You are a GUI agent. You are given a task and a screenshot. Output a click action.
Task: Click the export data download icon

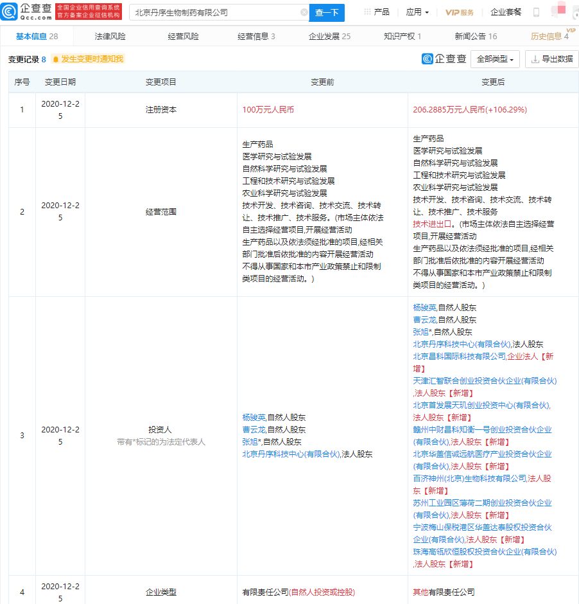click(534, 59)
